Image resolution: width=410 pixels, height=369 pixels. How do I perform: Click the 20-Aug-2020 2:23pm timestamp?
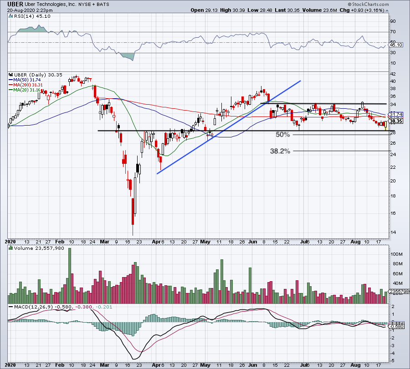[x=30, y=10]
